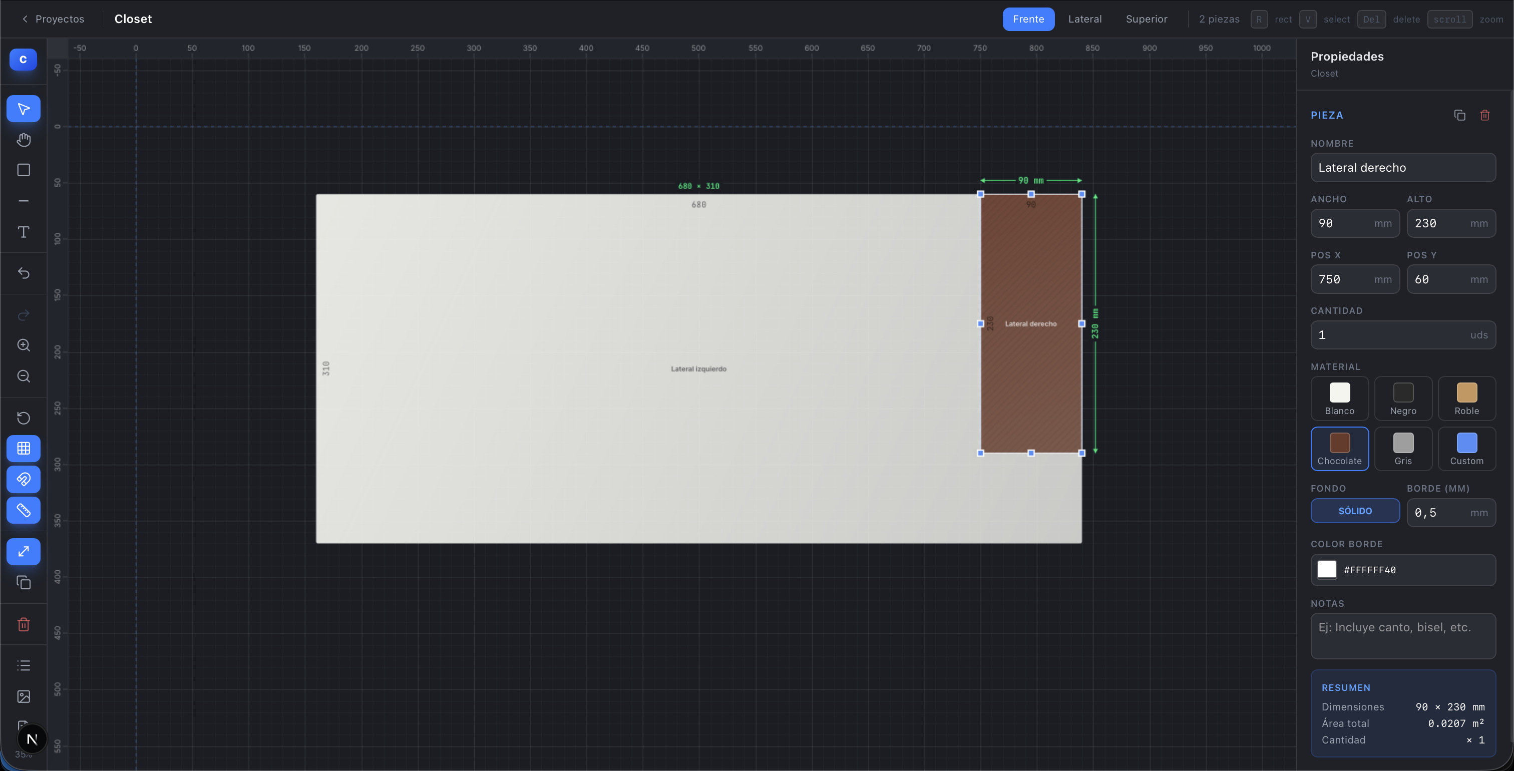
Task: Click the Pos X field showing 750
Action: (1355, 279)
